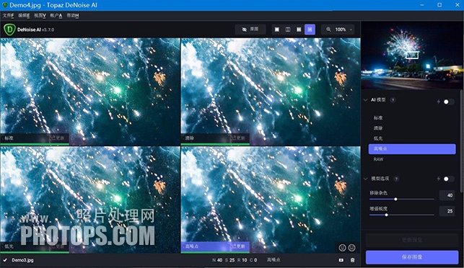Select the four-panel comparison view icon

(310, 30)
